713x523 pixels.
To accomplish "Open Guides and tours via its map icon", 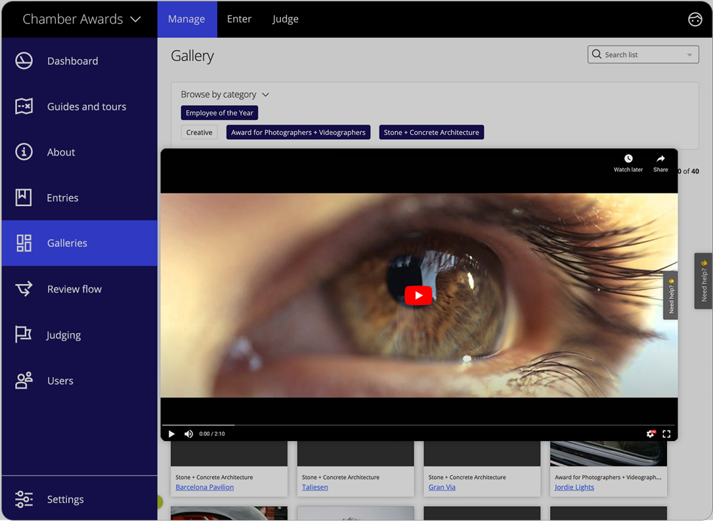I will point(24,106).
